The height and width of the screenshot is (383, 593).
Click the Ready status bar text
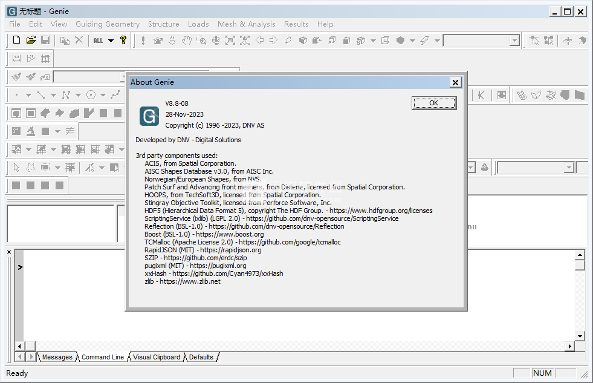click(17, 373)
